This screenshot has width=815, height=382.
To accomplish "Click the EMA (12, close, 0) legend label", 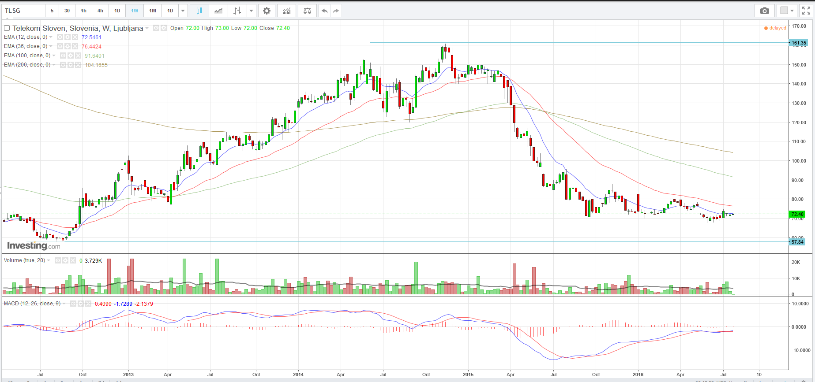I will coord(26,37).
